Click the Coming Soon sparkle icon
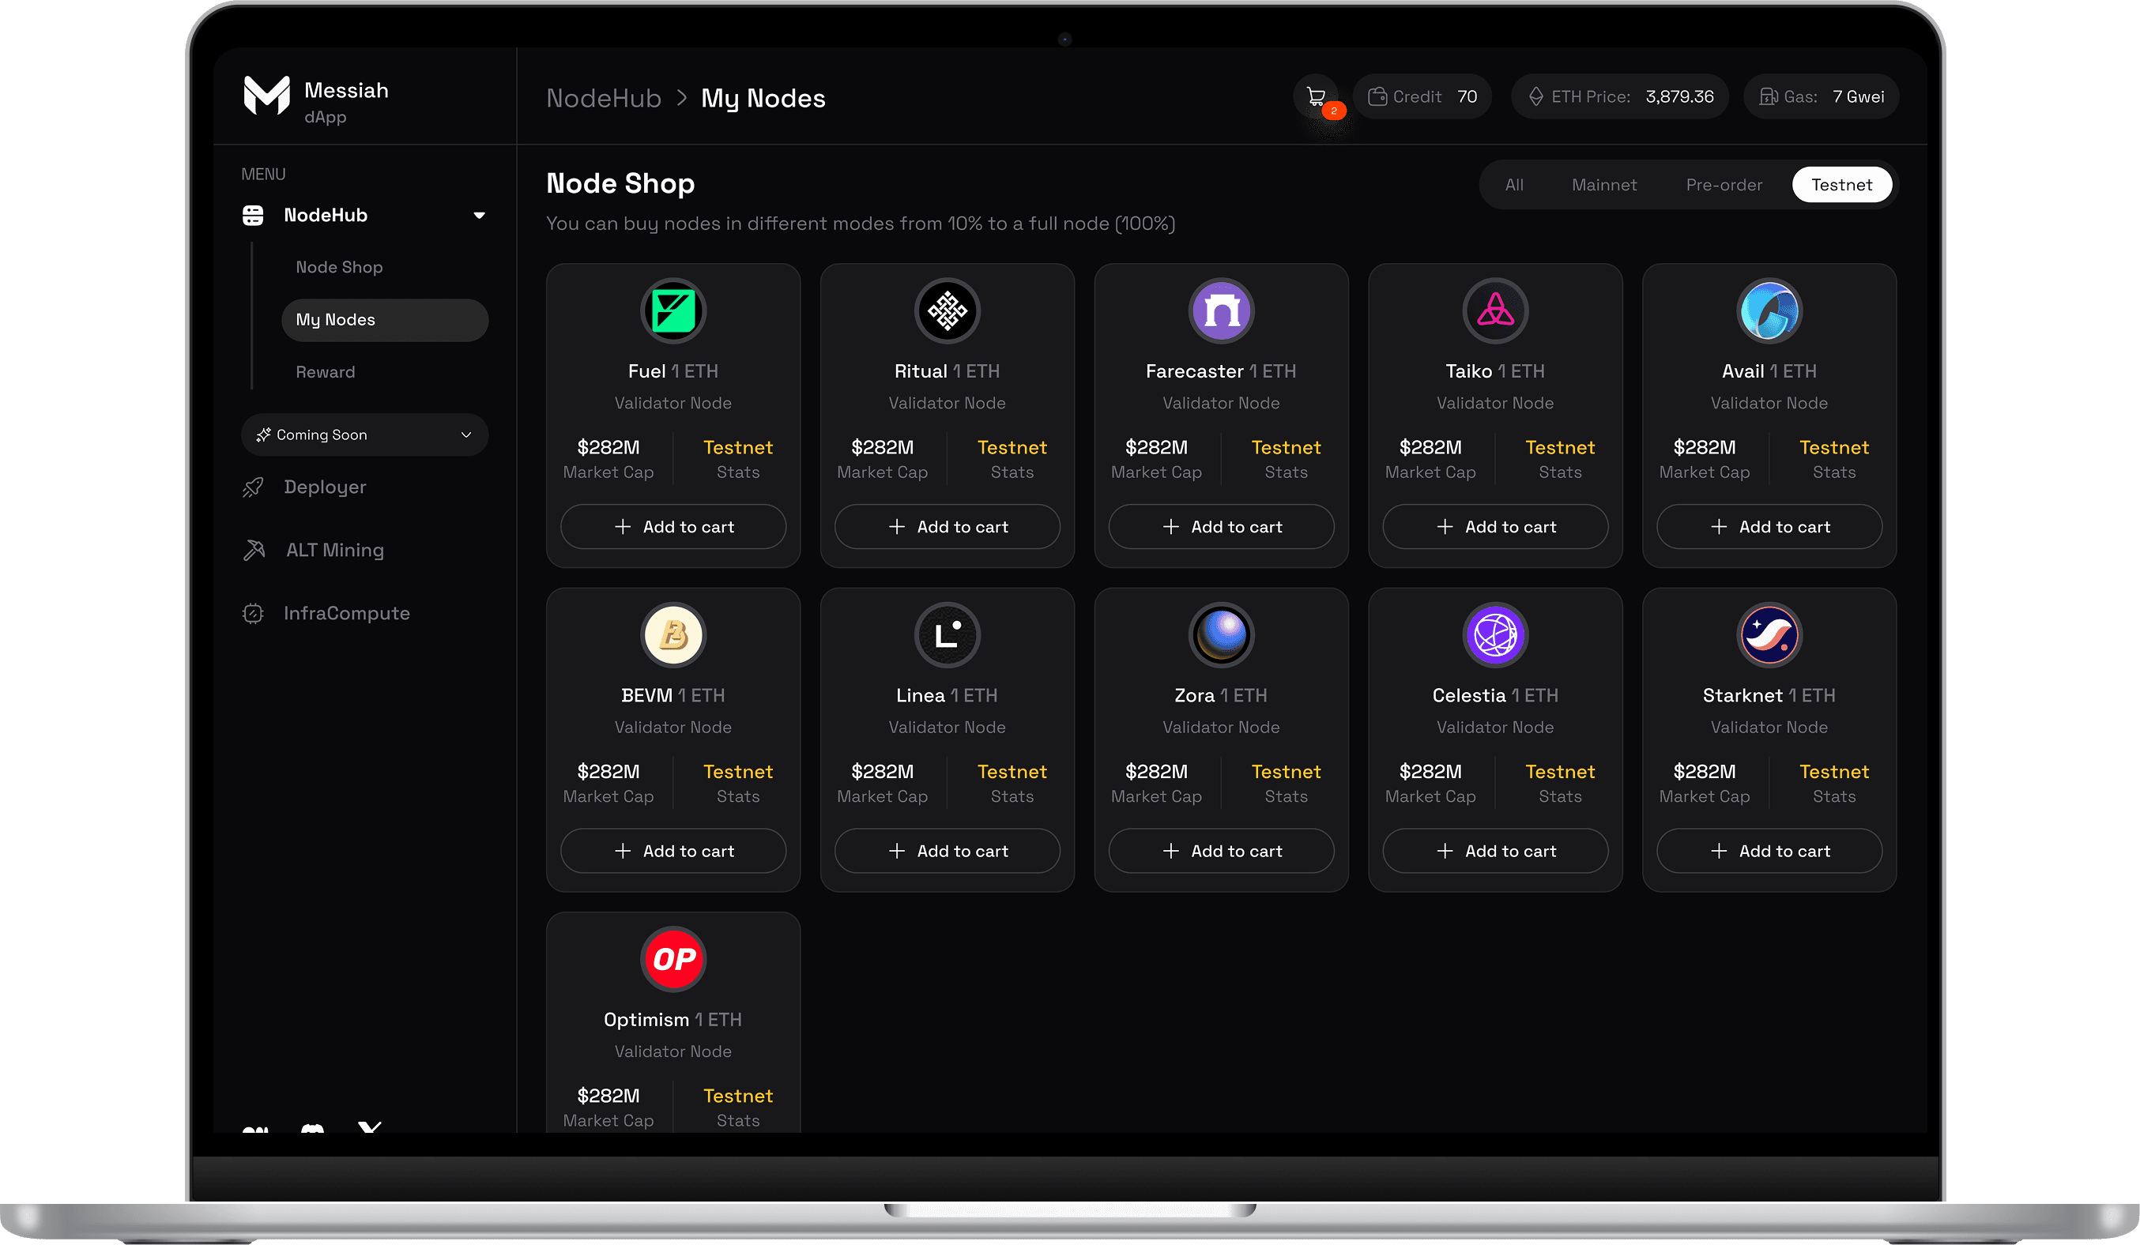 pos(263,434)
